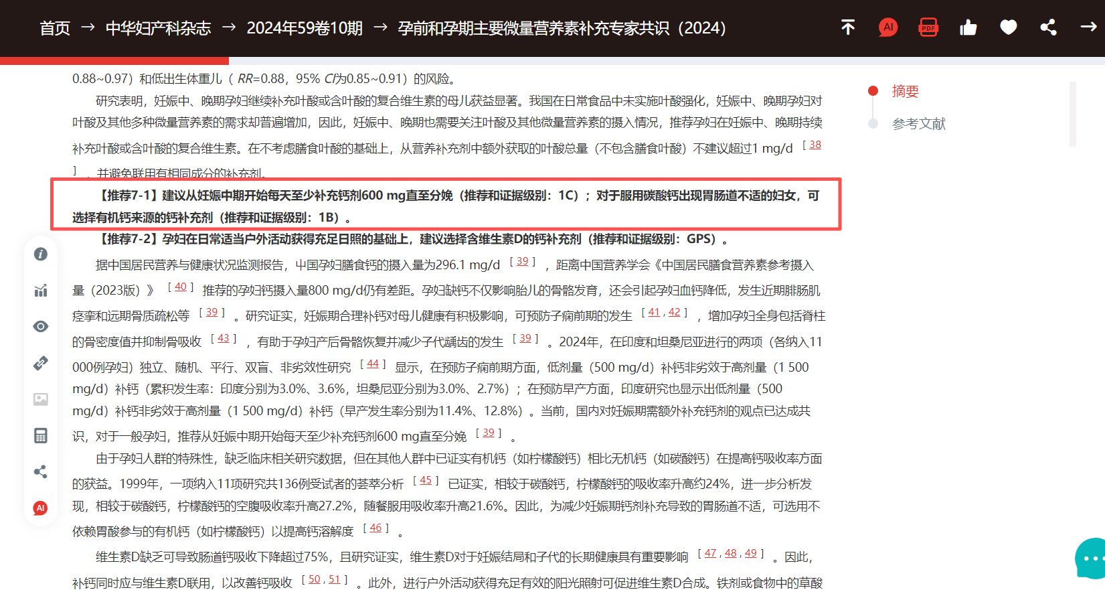Screen dimensions: 1105x596
Task: Go to 2024年59卷10期 issue breadcrumb
Action: pos(305,28)
